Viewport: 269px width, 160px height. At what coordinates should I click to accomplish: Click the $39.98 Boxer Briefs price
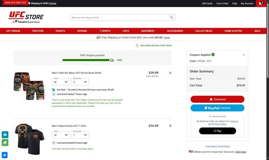[153, 72]
